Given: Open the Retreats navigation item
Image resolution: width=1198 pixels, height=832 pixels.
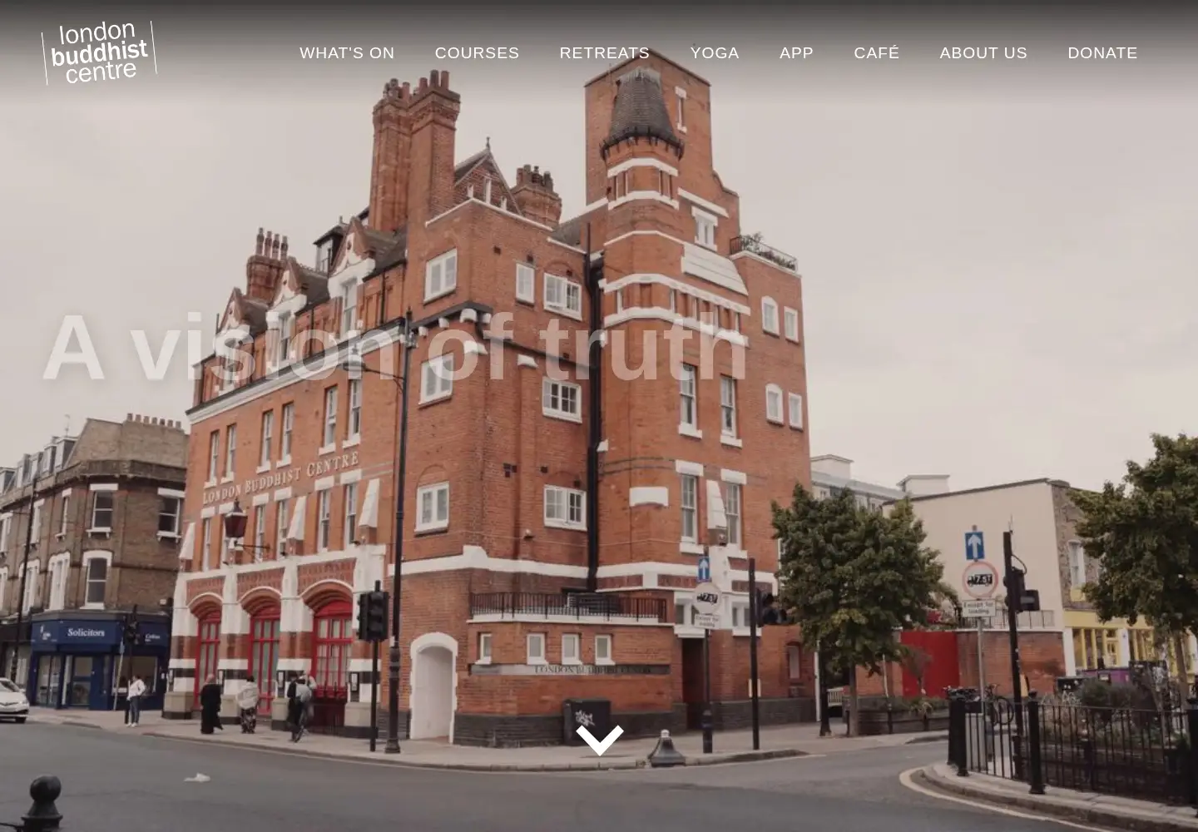Looking at the screenshot, I should (605, 52).
